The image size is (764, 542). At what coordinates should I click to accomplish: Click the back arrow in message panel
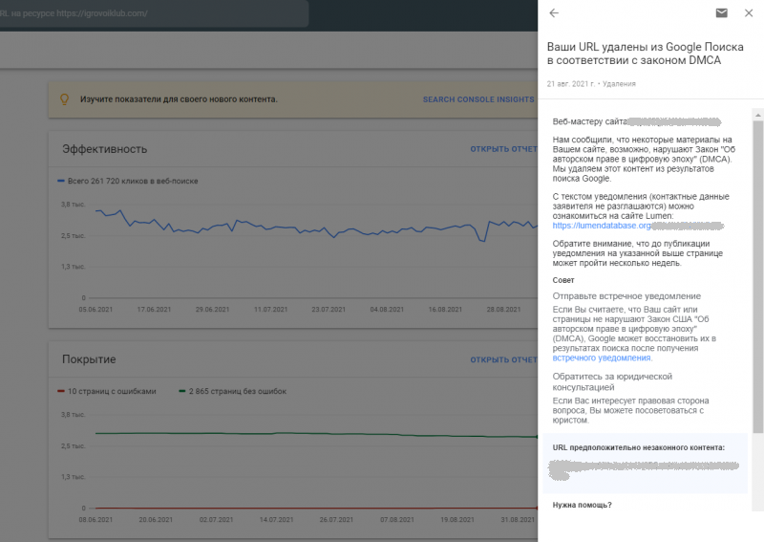click(554, 13)
